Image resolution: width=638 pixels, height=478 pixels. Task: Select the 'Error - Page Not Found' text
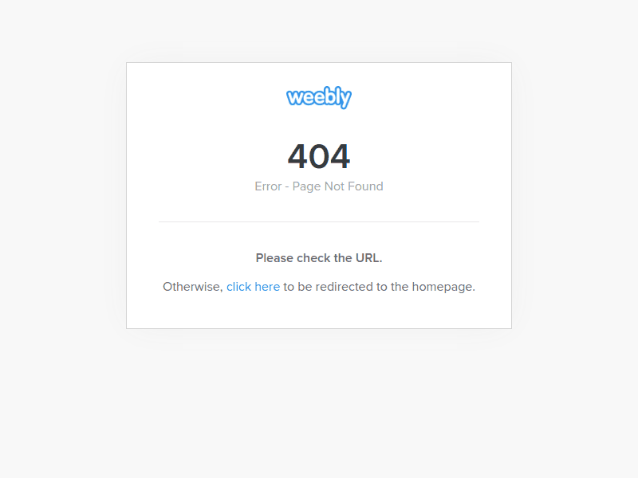pos(318,186)
